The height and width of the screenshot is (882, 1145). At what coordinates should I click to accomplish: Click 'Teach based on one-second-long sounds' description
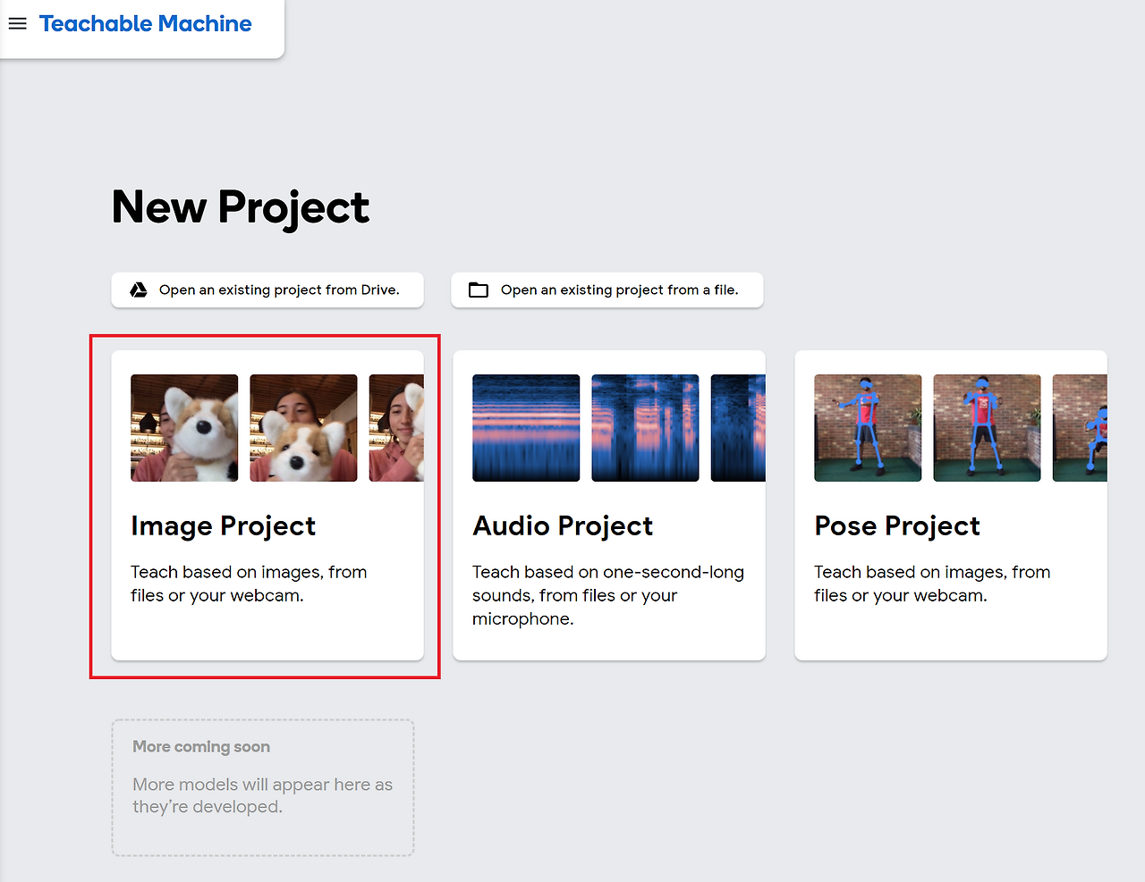point(608,595)
